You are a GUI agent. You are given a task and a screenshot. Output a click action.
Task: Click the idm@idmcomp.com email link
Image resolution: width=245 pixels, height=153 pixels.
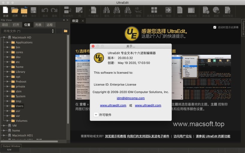tap(131, 98)
